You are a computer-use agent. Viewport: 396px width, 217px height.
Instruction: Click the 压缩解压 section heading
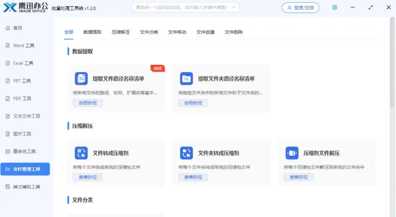(x=82, y=126)
